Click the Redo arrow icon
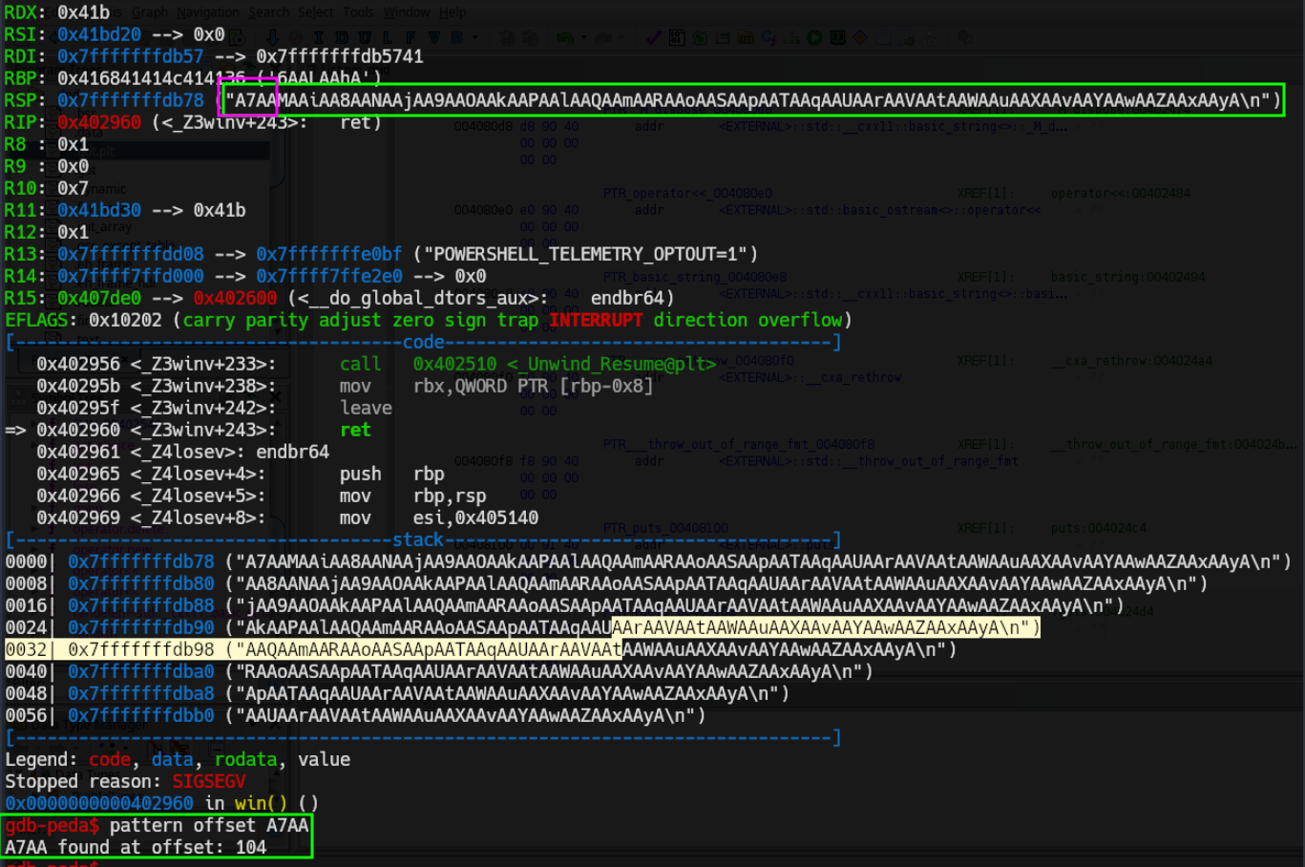Screen dimensions: 1305x867 (603, 38)
